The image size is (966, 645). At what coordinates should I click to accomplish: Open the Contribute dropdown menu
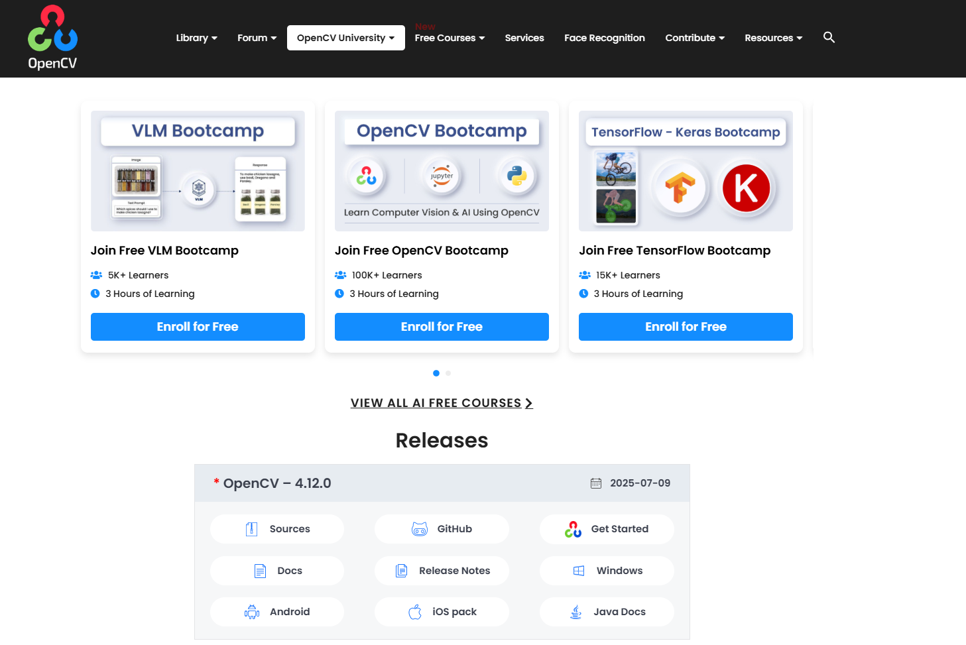point(694,38)
